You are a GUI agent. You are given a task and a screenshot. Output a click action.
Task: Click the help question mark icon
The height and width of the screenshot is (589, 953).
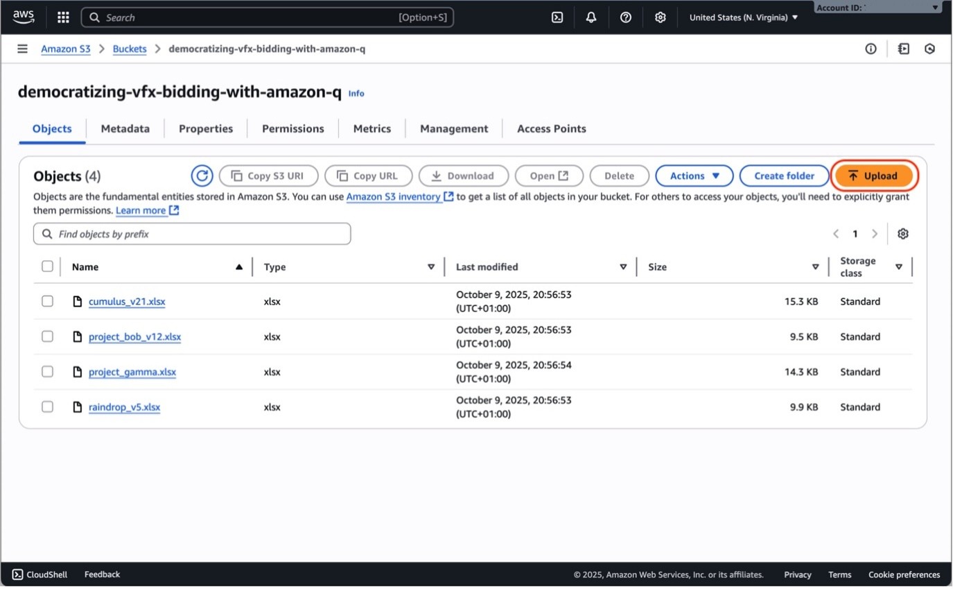point(626,17)
